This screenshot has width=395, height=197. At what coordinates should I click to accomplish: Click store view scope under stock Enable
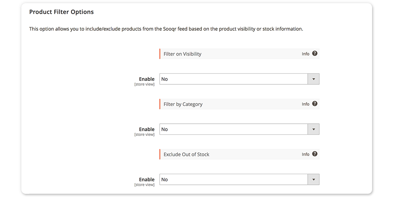click(145, 185)
